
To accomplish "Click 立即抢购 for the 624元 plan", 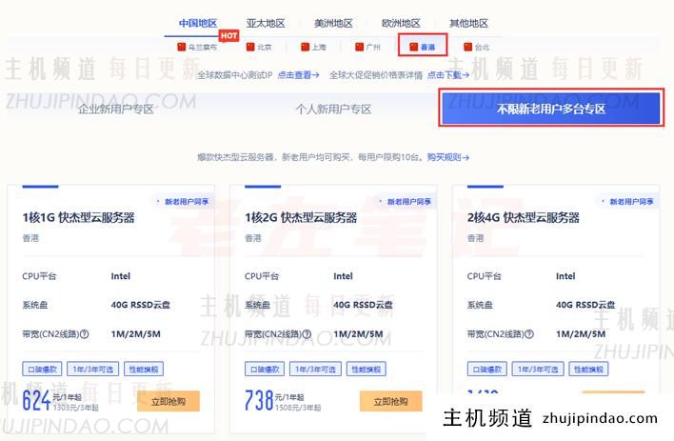I will click(168, 401).
